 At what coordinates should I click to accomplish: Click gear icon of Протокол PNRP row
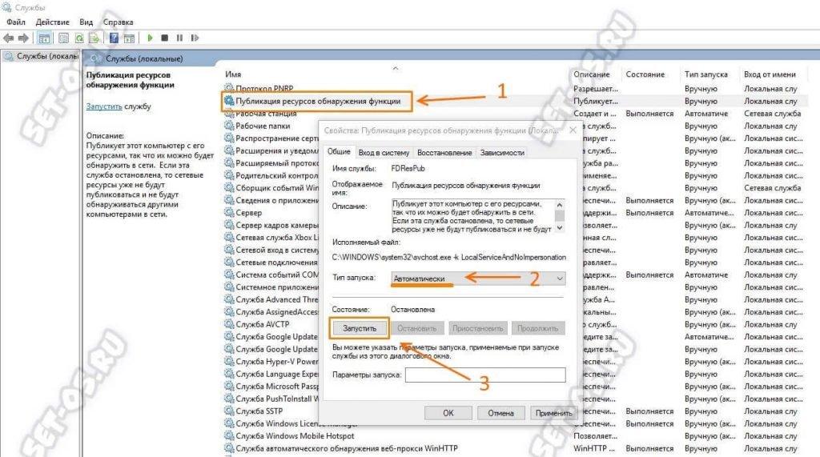(229, 88)
